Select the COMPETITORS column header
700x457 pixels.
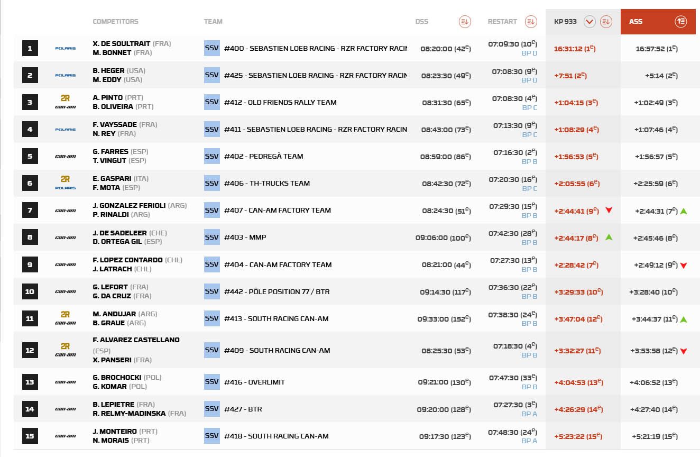click(115, 22)
